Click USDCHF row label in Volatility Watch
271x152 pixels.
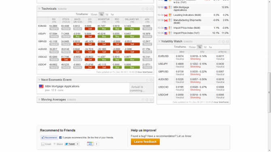163,95
